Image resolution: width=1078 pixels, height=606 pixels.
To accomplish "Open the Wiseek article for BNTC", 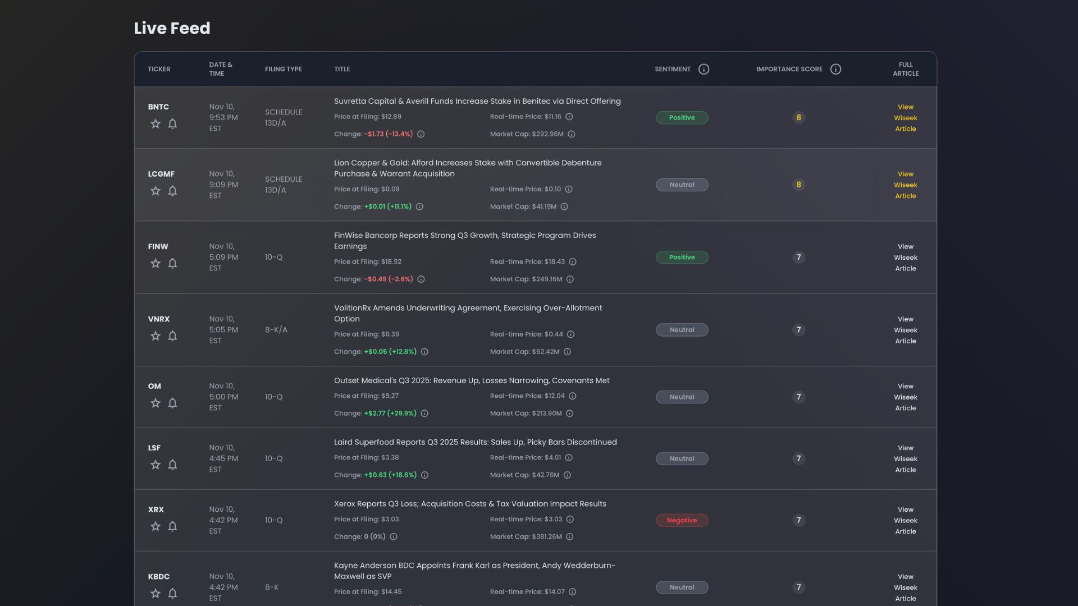I will [905, 117].
